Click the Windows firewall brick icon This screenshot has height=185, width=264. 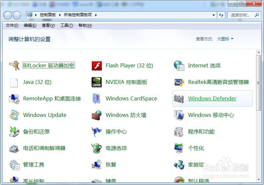click(x=97, y=115)
